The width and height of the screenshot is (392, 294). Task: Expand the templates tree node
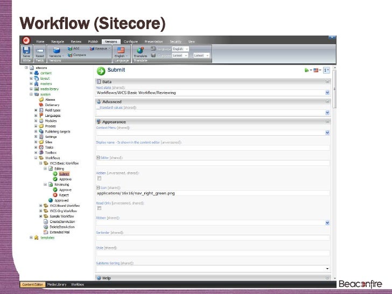31,237
